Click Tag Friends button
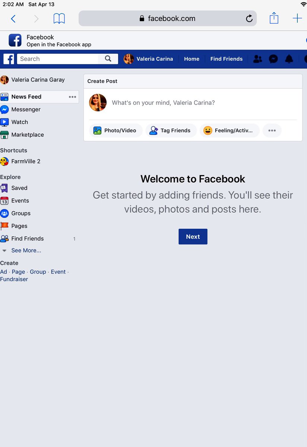 coord(171,130)
